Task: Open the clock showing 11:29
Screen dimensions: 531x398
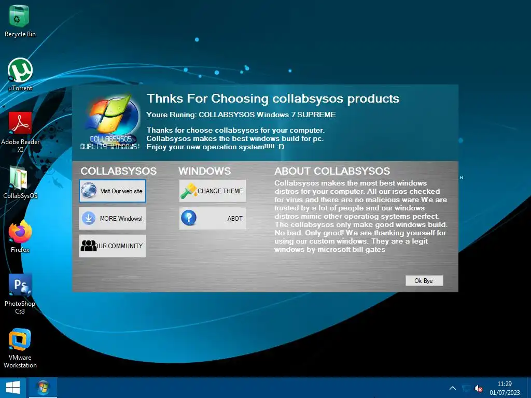Action: click(505, 388)
